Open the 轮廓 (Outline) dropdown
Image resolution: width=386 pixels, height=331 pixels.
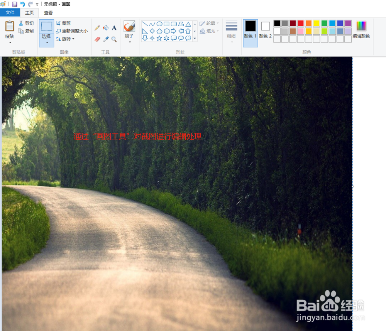(212, 23)
